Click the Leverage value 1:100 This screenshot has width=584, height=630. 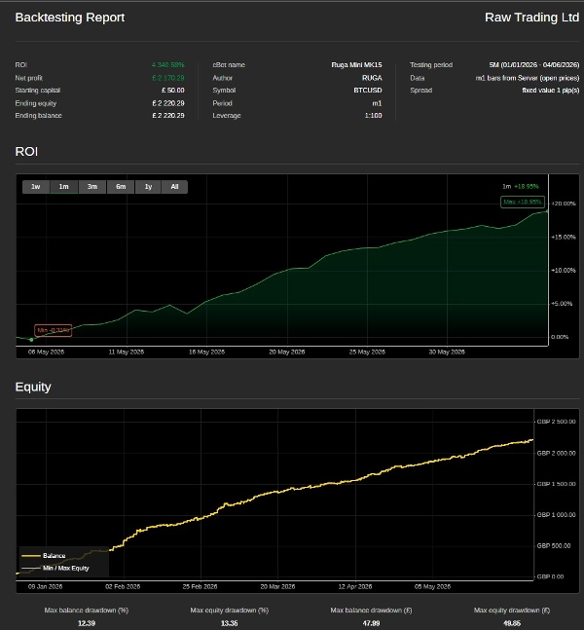pyautogui.click(x=373, y=116)
